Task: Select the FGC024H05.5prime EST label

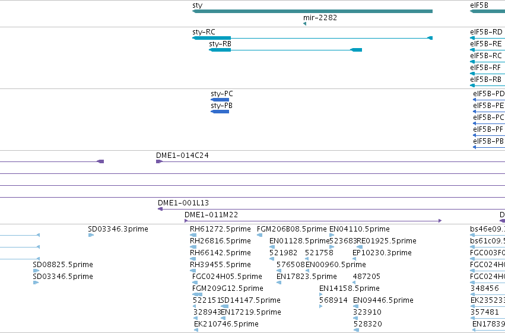Action: 227,277
